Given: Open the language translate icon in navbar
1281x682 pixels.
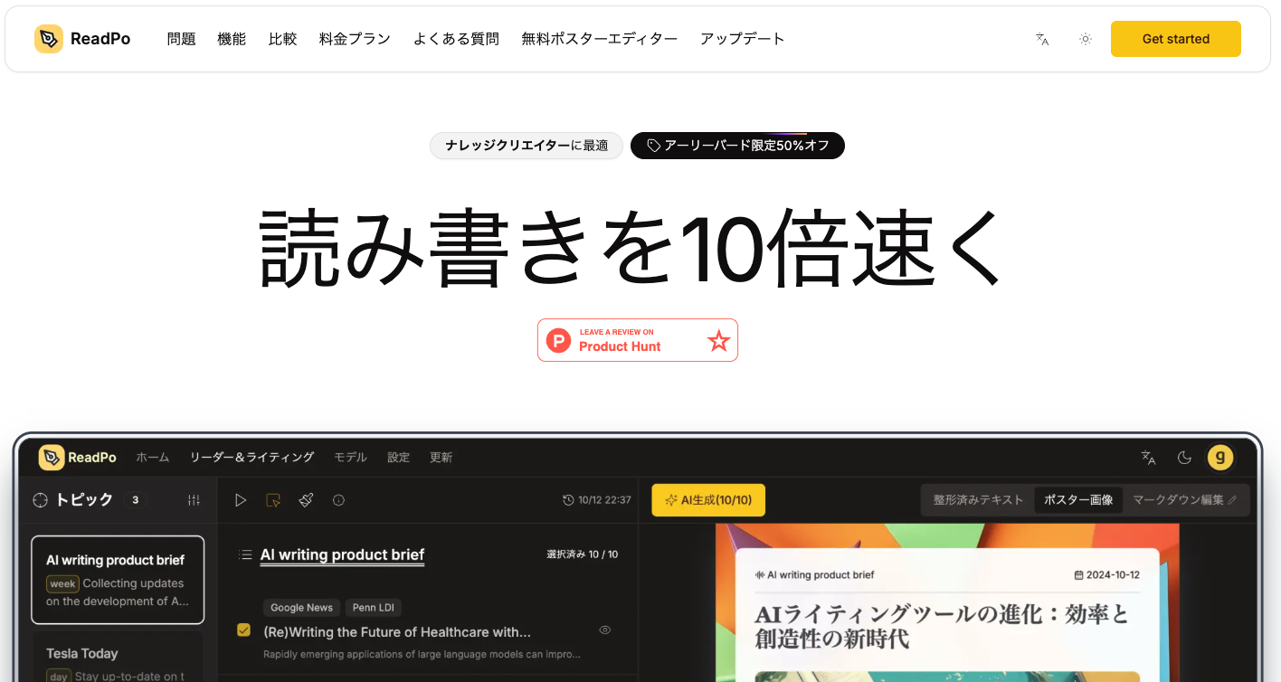Looking at the screenshot, I should pyautogui.click(x=1042, y=39).
